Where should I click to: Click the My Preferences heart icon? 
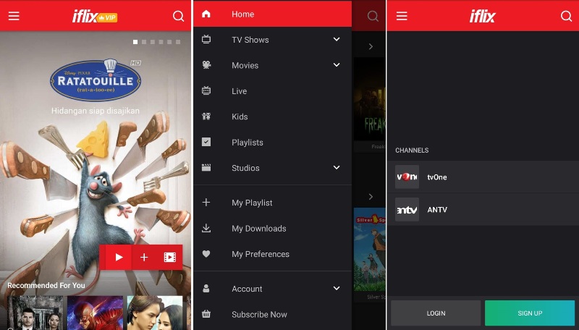[x=206, y=254]
